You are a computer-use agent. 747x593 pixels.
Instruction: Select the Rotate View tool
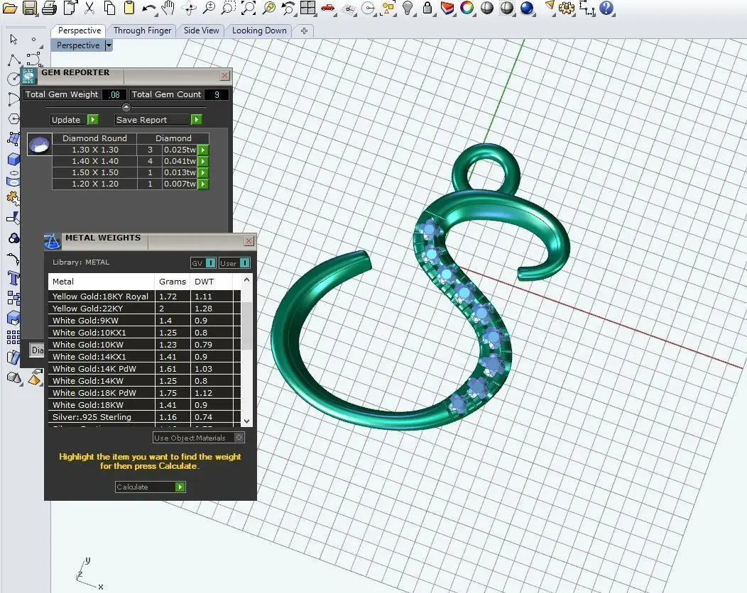click(189, 8)
